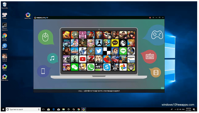The width and height of the screenshot is (199, 113).
Task: Click the Hearthstone swirl game icon
Action: 91,51
